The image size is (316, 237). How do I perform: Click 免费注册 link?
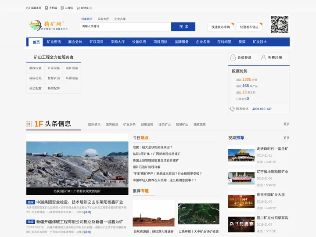275,57
